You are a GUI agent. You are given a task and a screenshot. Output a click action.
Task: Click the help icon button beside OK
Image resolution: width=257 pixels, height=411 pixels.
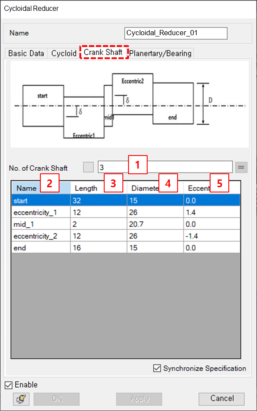pos(21,399)
